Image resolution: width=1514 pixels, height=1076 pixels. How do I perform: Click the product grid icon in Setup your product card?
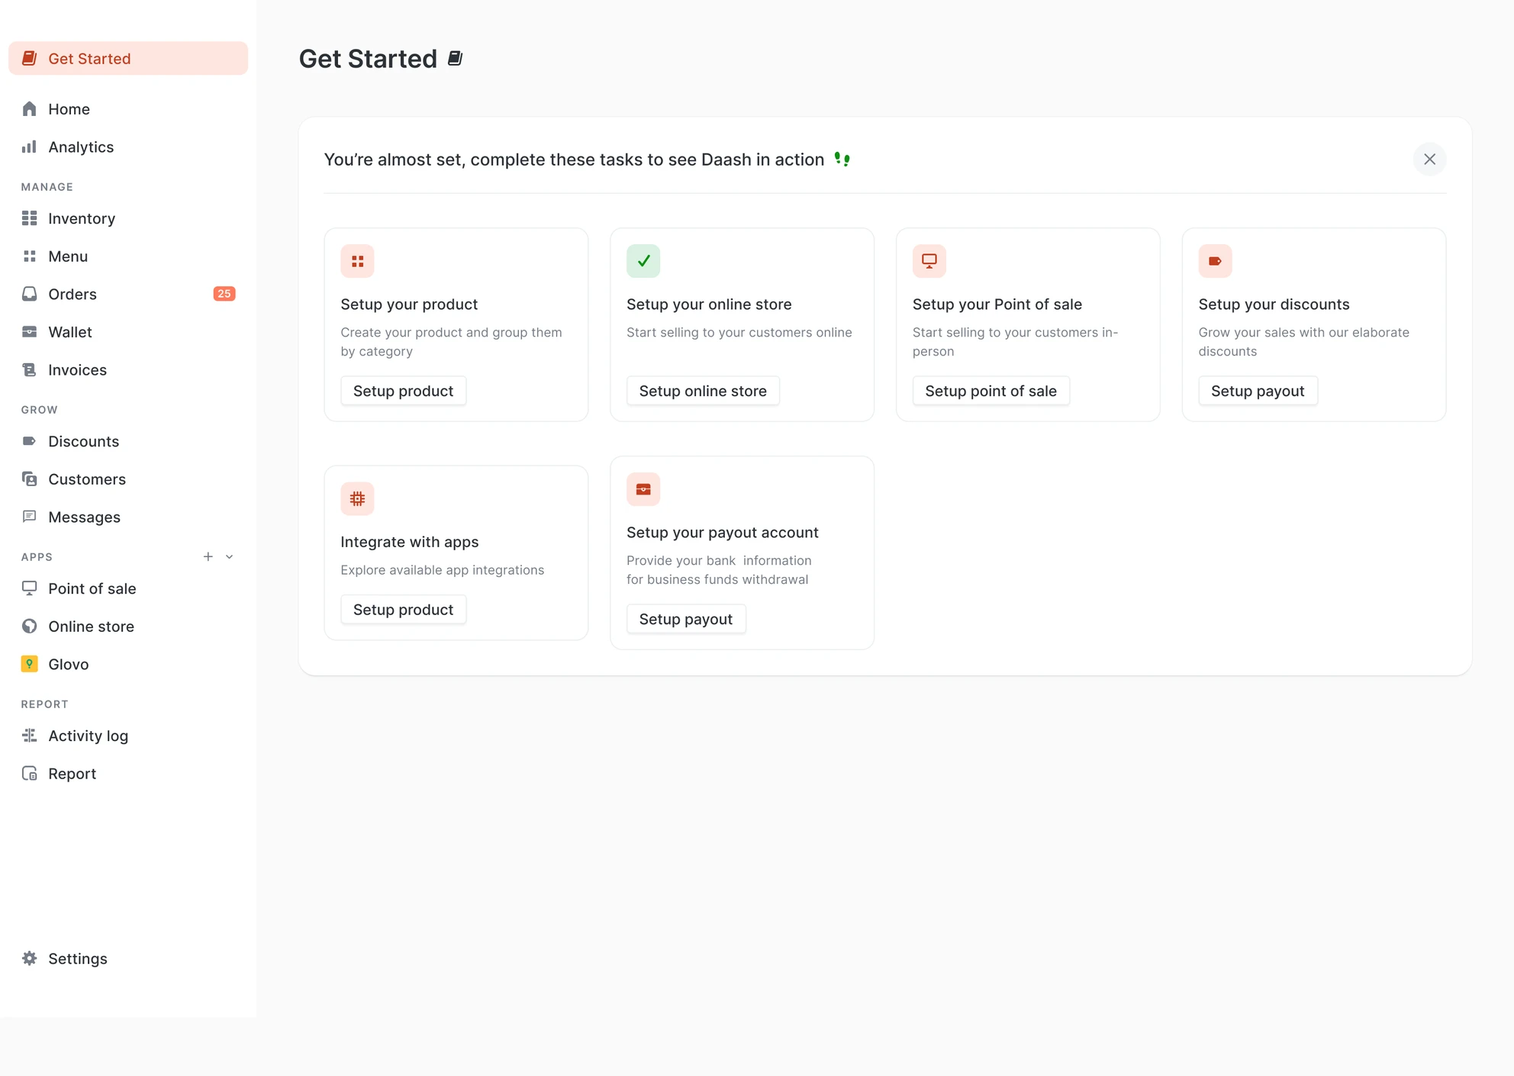click(x=357, y=261)
